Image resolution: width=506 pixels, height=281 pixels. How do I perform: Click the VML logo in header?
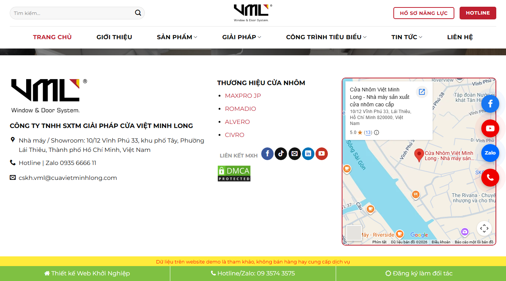tap(253, 13)
